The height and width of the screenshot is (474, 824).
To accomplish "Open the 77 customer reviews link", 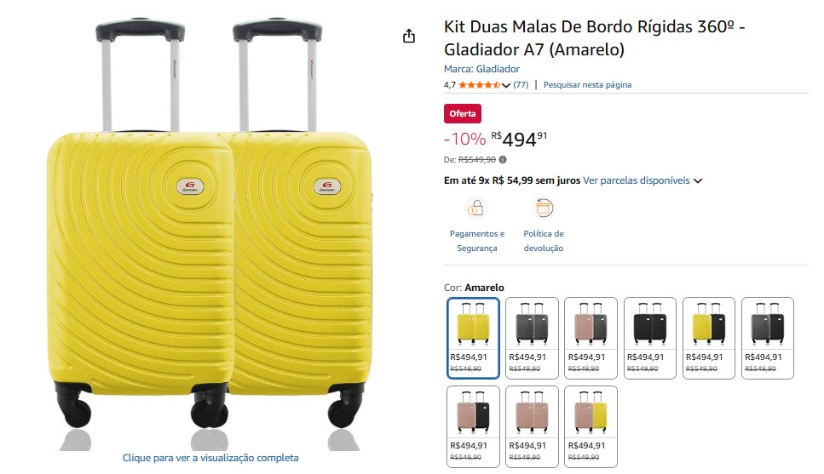I will (x=521, y=85).
